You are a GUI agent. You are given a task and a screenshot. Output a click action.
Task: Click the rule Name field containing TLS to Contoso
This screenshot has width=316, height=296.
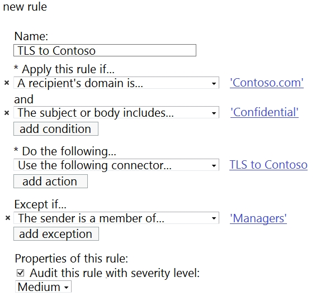[105, 50]
